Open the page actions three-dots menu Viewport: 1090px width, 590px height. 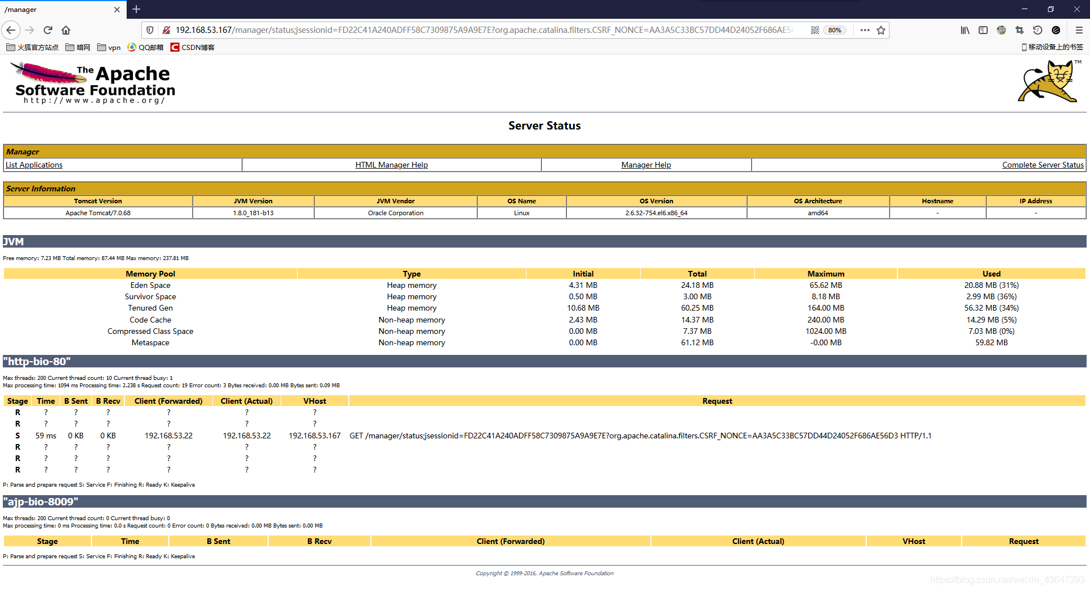point(865,30)
